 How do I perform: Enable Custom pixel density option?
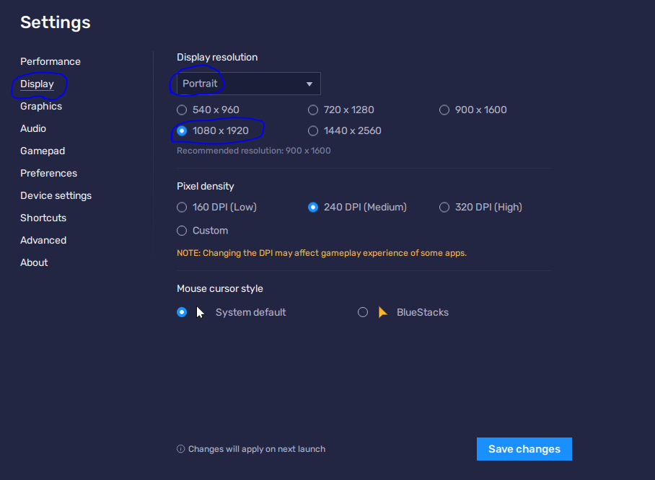(x=182, y=231)
